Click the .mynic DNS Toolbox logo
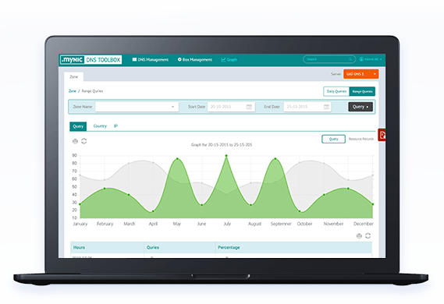444x304 pixels. click(91, 60)
